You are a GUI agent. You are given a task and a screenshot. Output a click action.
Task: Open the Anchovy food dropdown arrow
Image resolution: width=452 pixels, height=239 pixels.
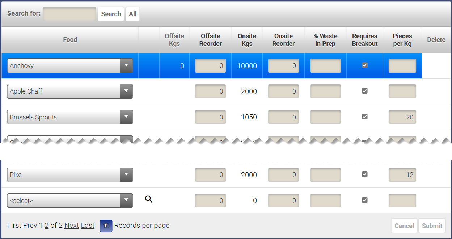[126, 66]
